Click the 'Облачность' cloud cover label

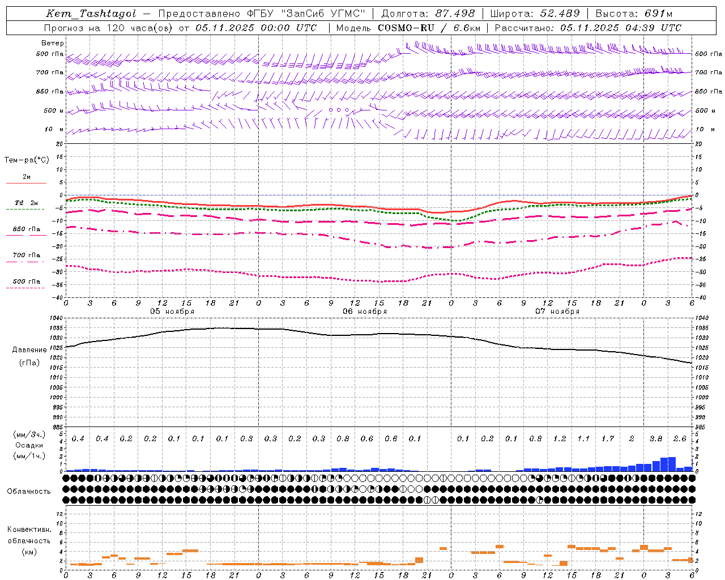click(29, 491)
